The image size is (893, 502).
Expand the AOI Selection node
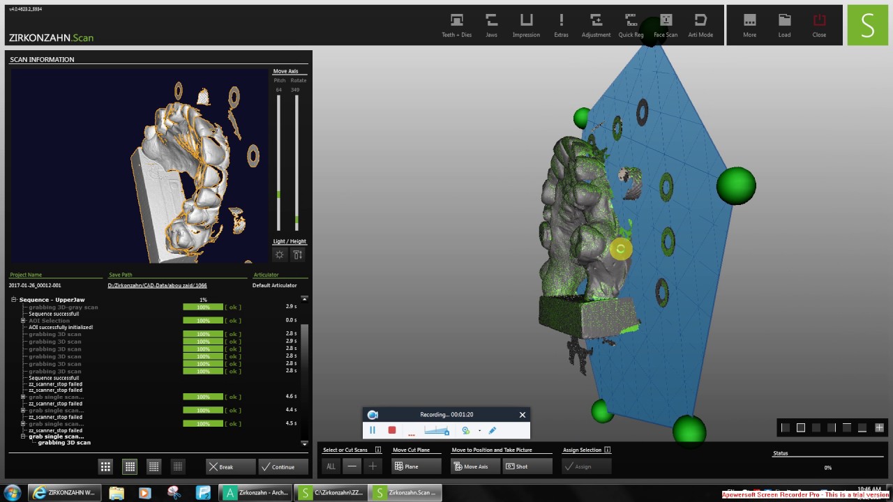point(23,321)
